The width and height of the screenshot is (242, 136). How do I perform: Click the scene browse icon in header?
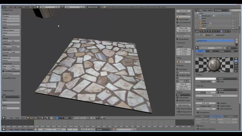[x=62, y=7]
